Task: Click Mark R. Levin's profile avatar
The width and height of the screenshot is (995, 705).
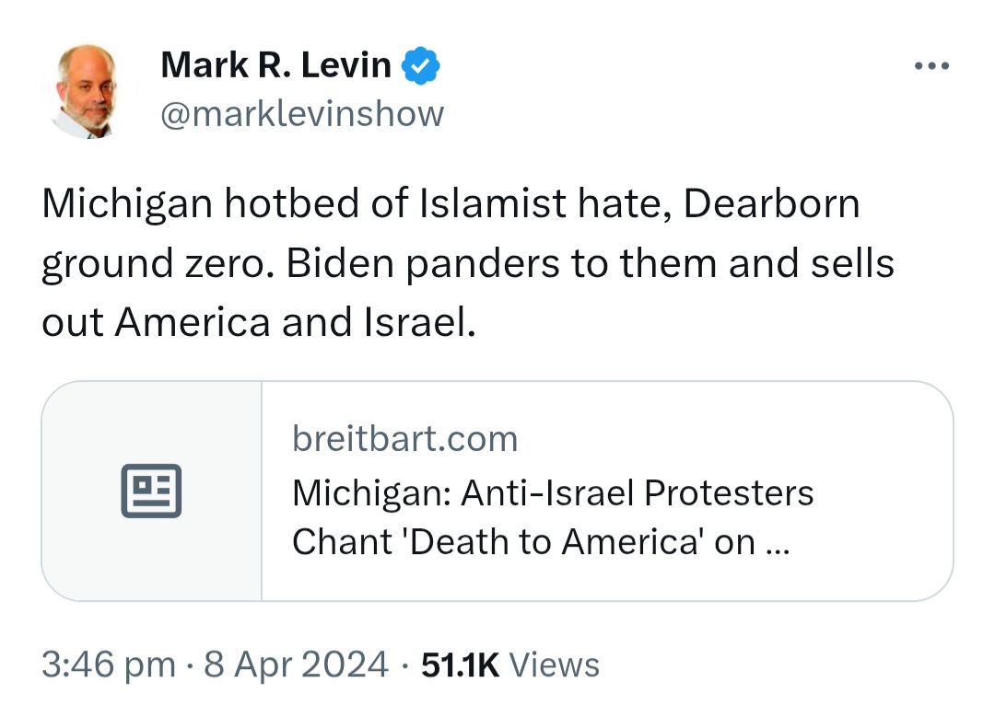Action: coord(89,89)
